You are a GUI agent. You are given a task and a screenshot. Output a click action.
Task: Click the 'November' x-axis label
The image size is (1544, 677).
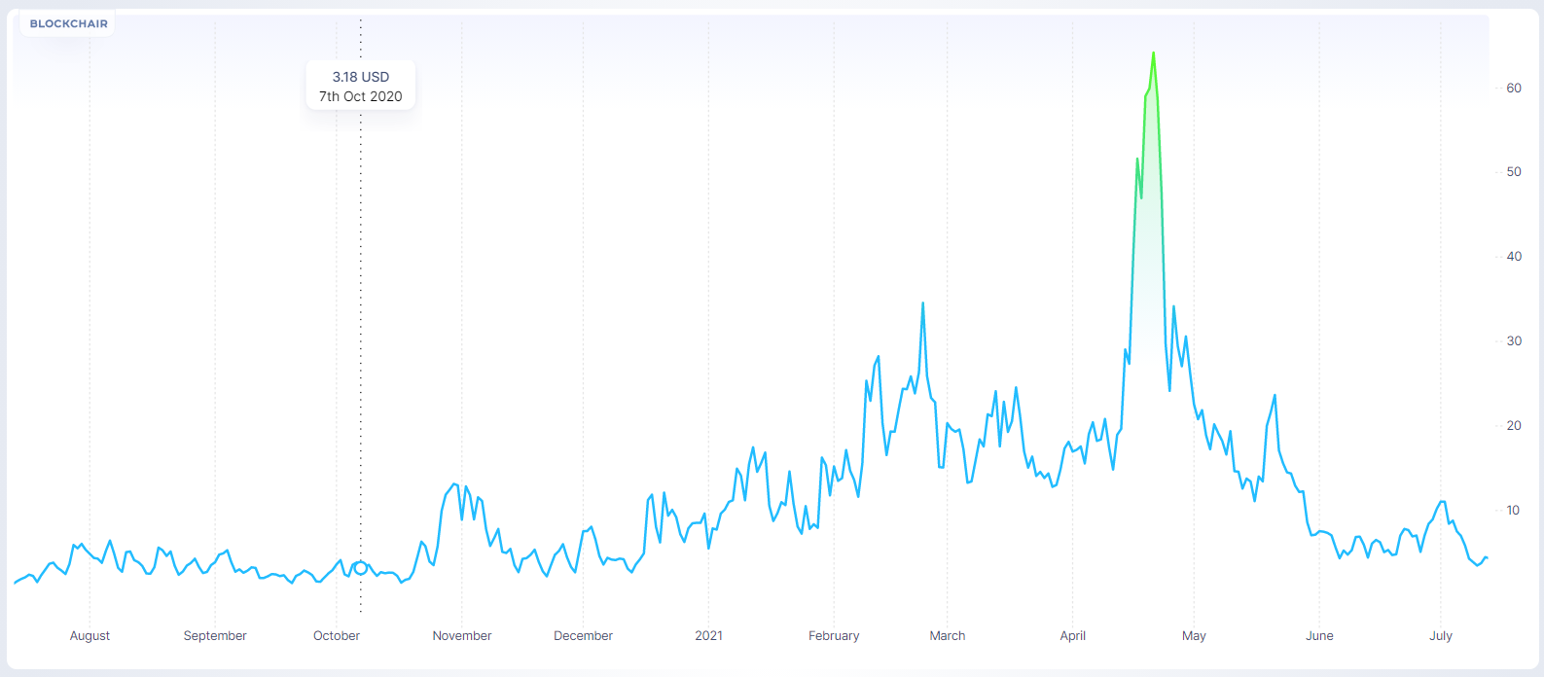462,636
